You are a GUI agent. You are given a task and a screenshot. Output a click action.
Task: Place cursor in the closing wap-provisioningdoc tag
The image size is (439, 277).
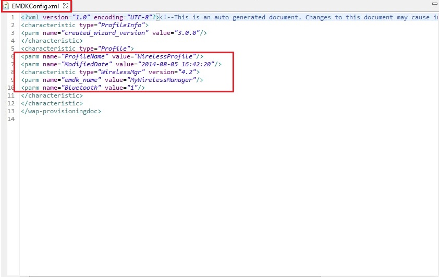pos(62,111)
